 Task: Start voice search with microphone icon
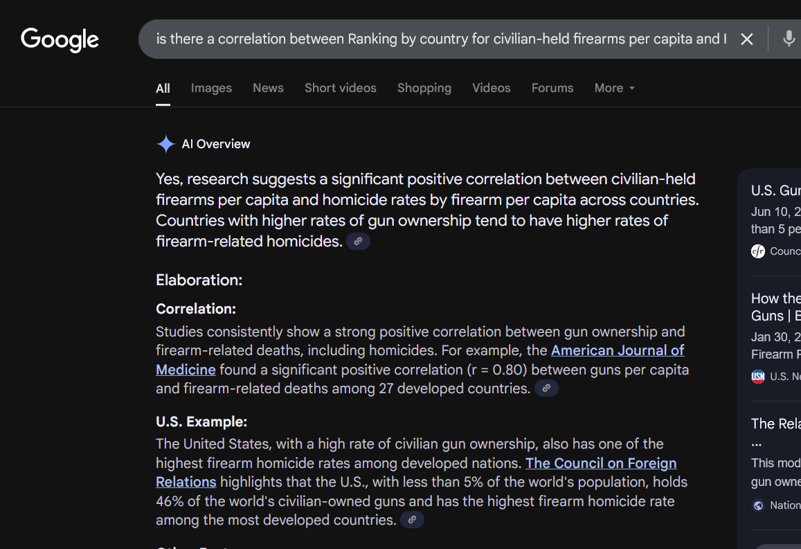[x=789, y=39]
